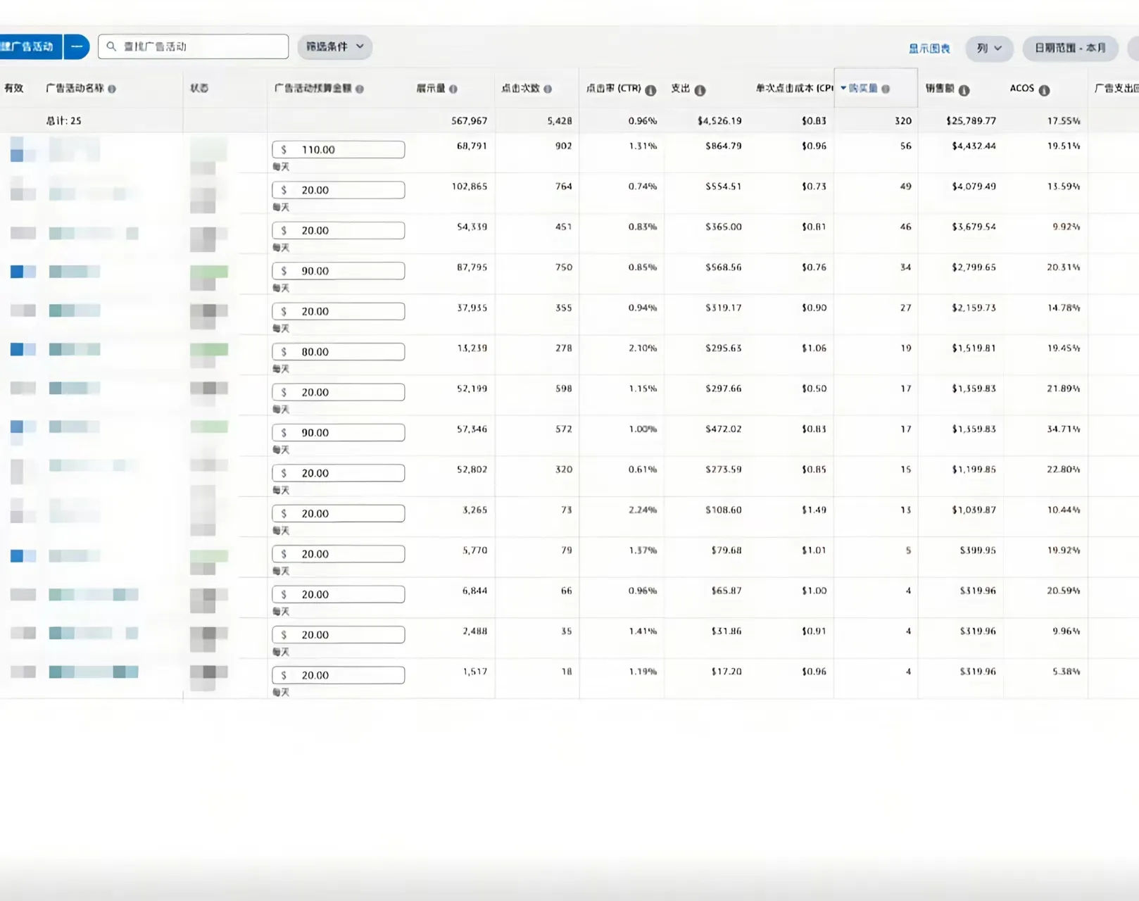Sort by the 购买量 column header
Screen dimensions: 1139x901
click(863, 89)
